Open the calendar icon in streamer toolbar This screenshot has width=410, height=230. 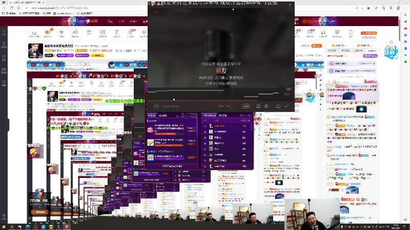click(x=102, y=32)
